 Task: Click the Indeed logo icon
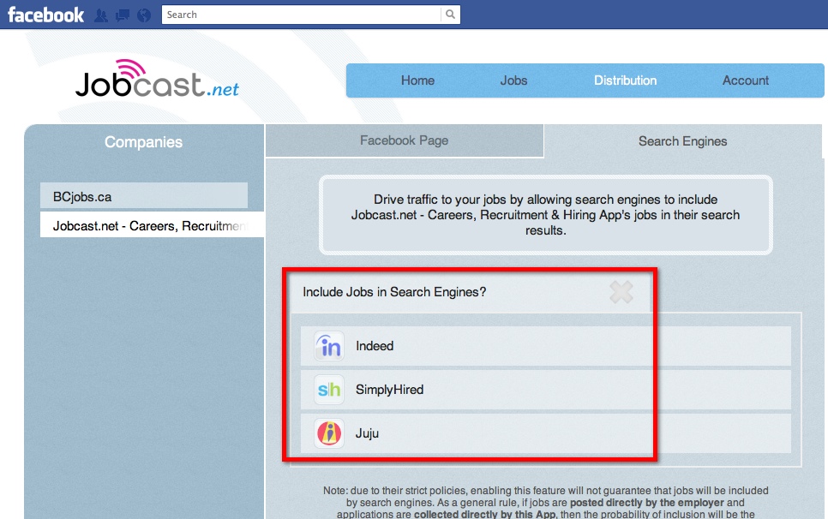tap(329, 346)
